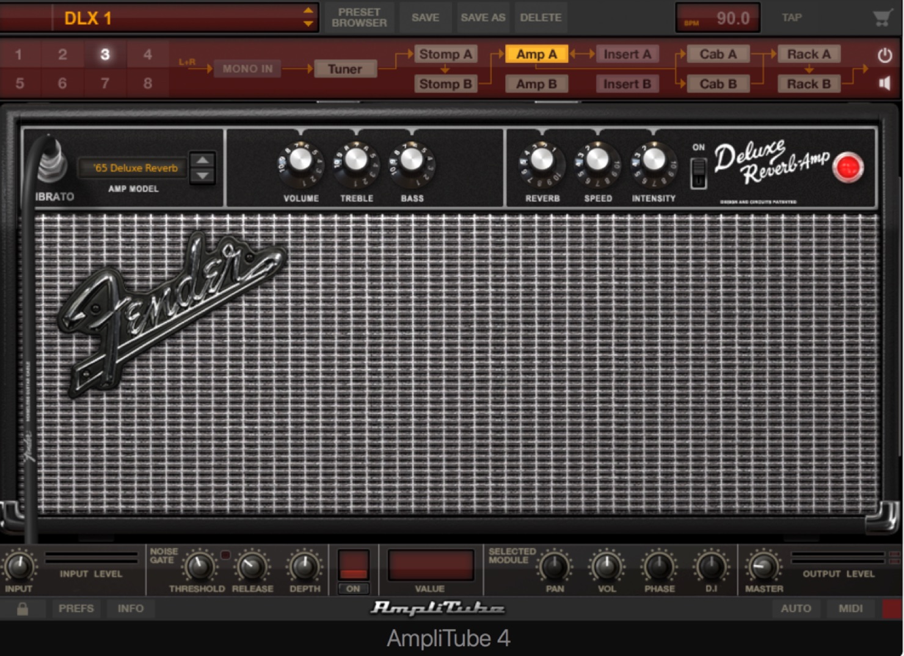Click the MASTER output knob
Screen dimensions: 904x656
pyautogui.click(x=764, y=567)
